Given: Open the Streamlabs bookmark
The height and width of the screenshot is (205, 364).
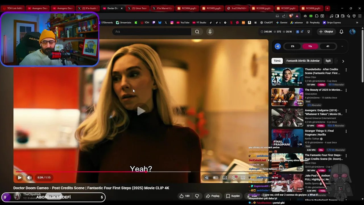Looking at the screenshot, I should pyautogui.click(x=124, y=22).
